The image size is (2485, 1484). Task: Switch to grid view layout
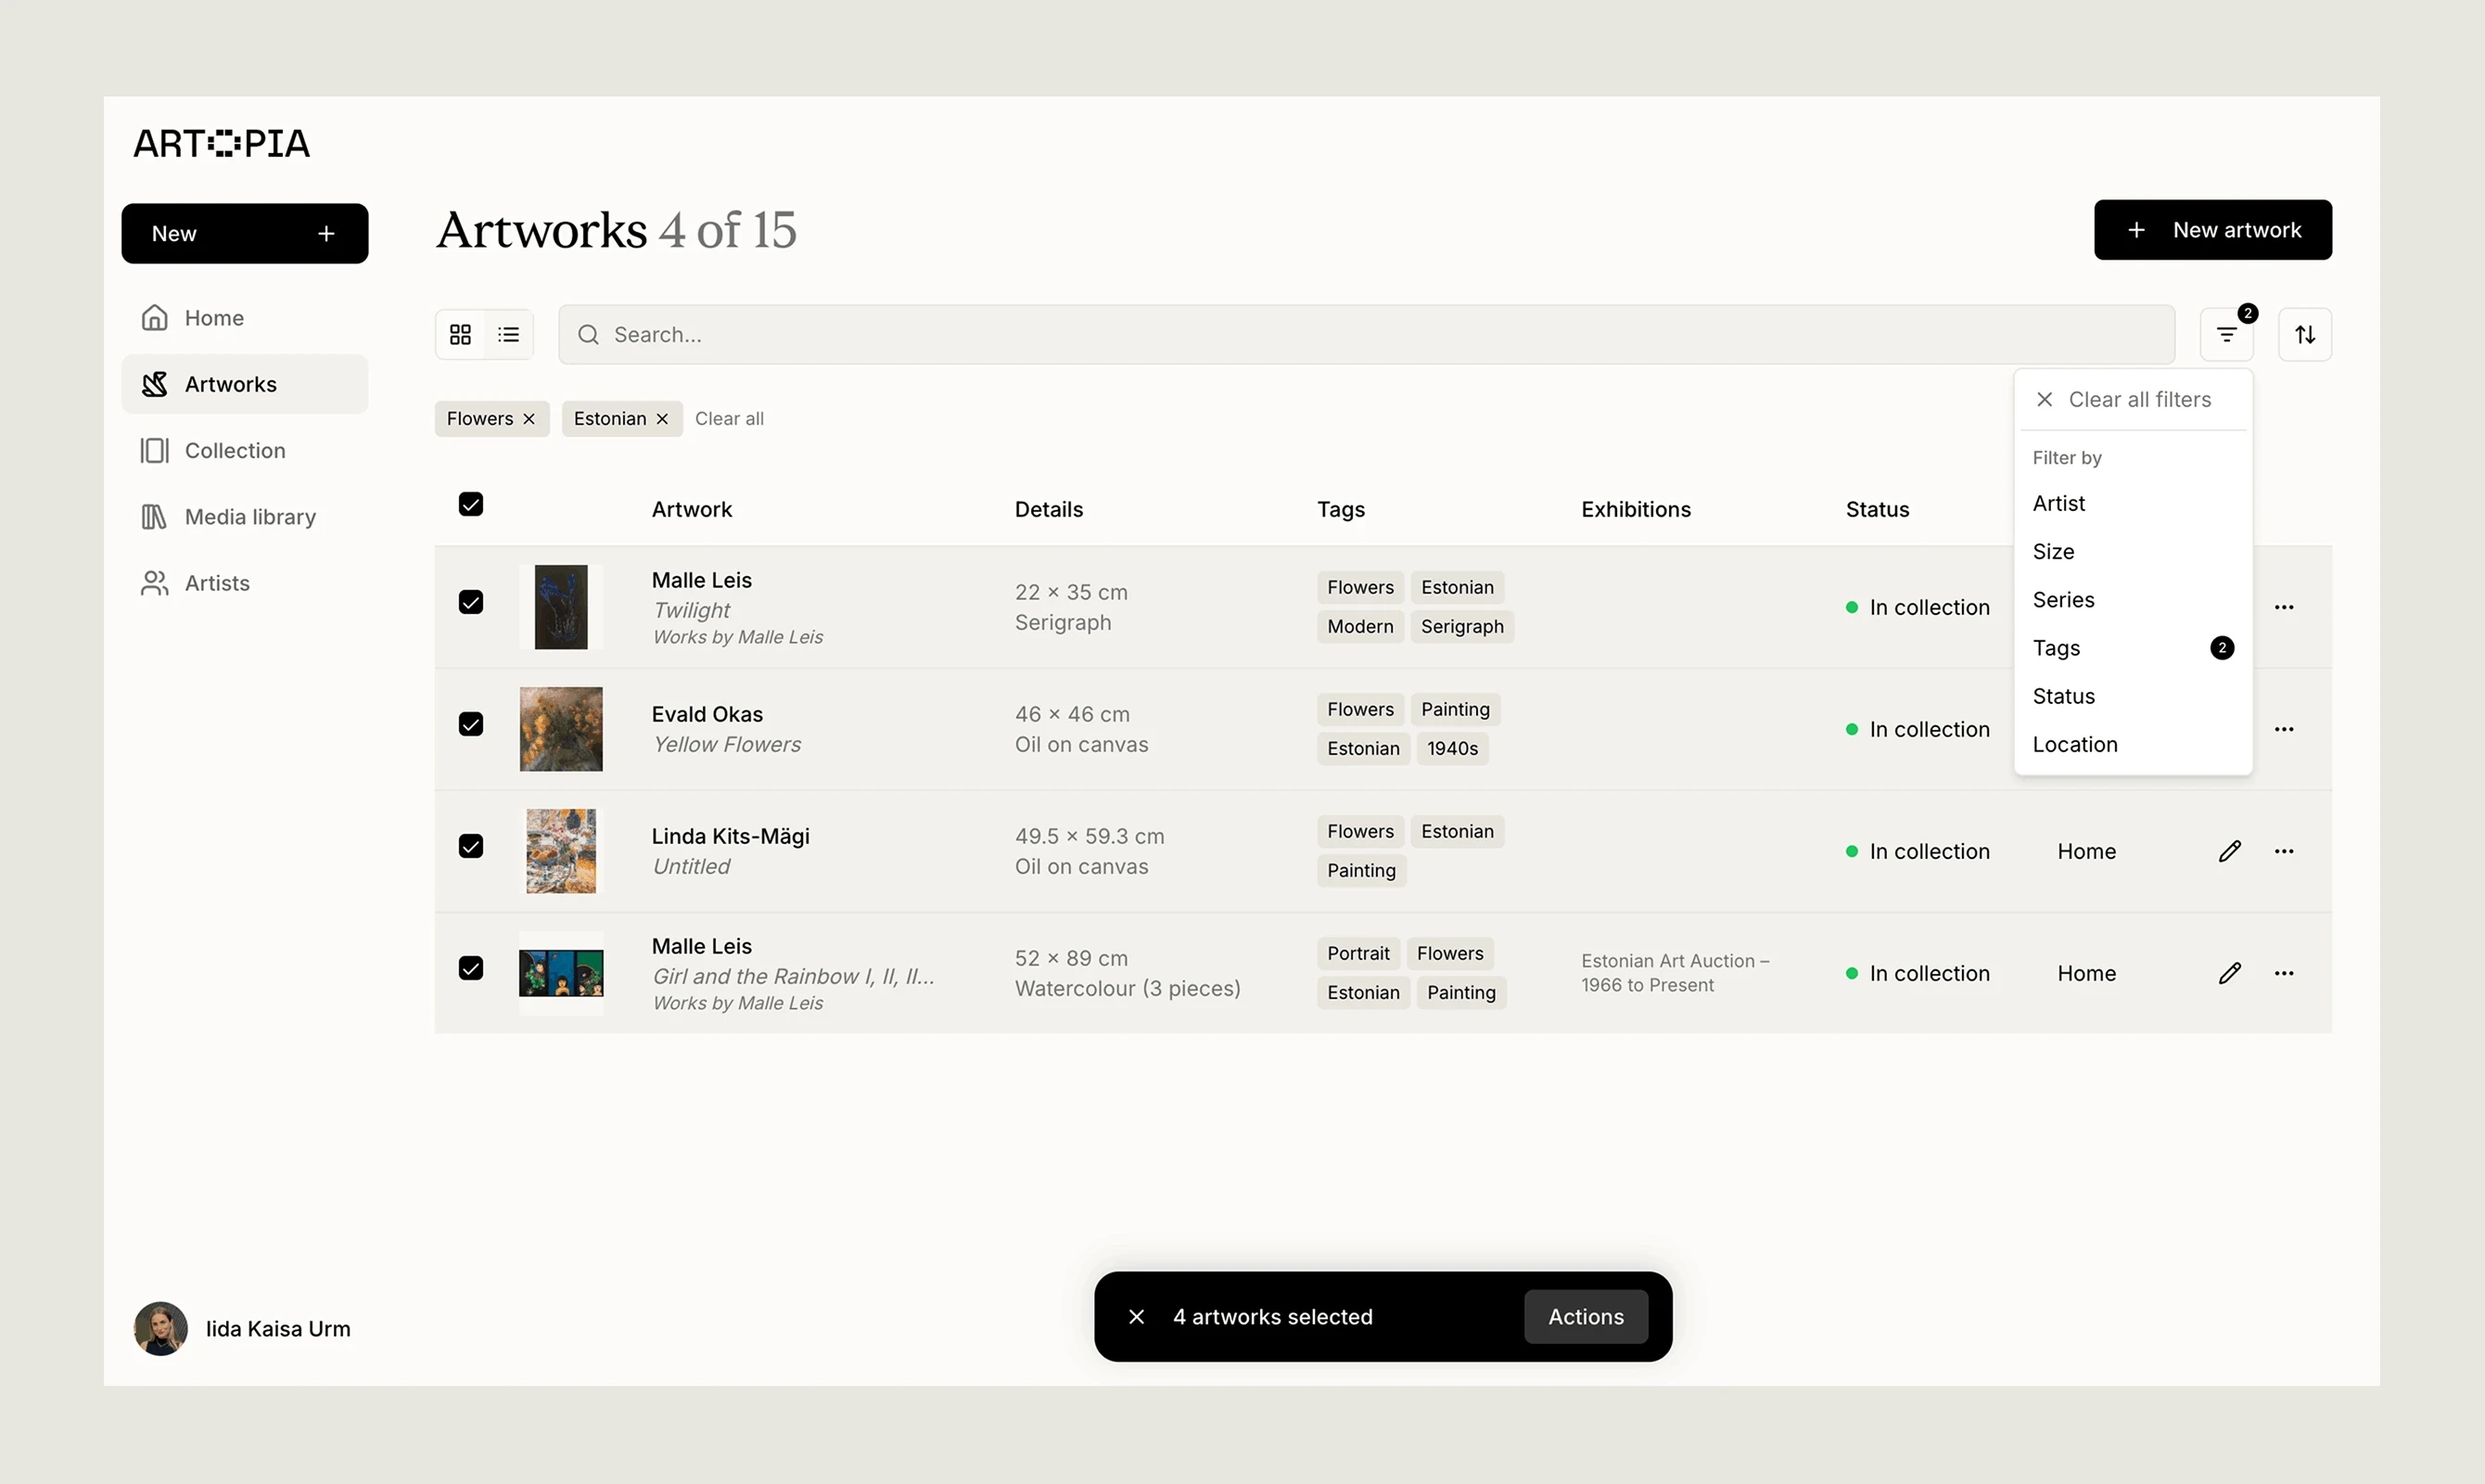461,334
